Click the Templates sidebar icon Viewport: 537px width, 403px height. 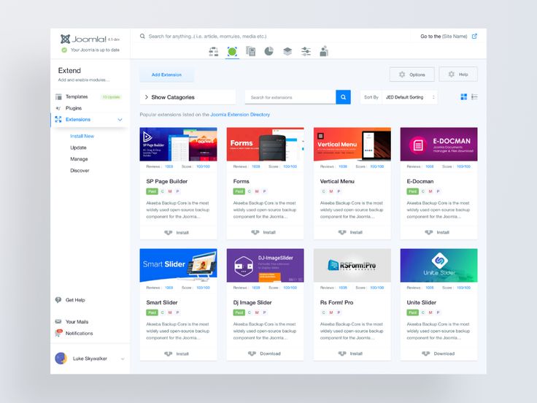[58, 97]
